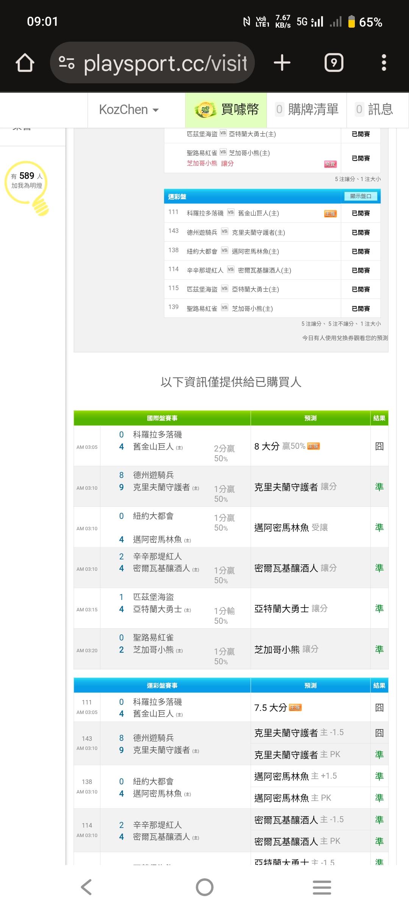Open the 訊息 tab
This screenshot has height=909, width=409.
coord(375,110)
